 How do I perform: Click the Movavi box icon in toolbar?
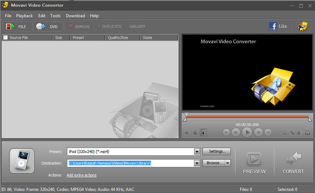(302, 27)
